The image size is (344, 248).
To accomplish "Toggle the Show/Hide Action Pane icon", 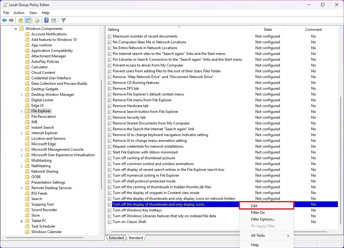I will (54, 20).
